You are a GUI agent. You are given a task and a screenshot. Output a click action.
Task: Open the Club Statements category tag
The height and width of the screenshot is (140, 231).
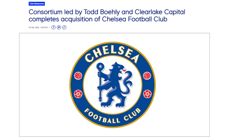37,4
